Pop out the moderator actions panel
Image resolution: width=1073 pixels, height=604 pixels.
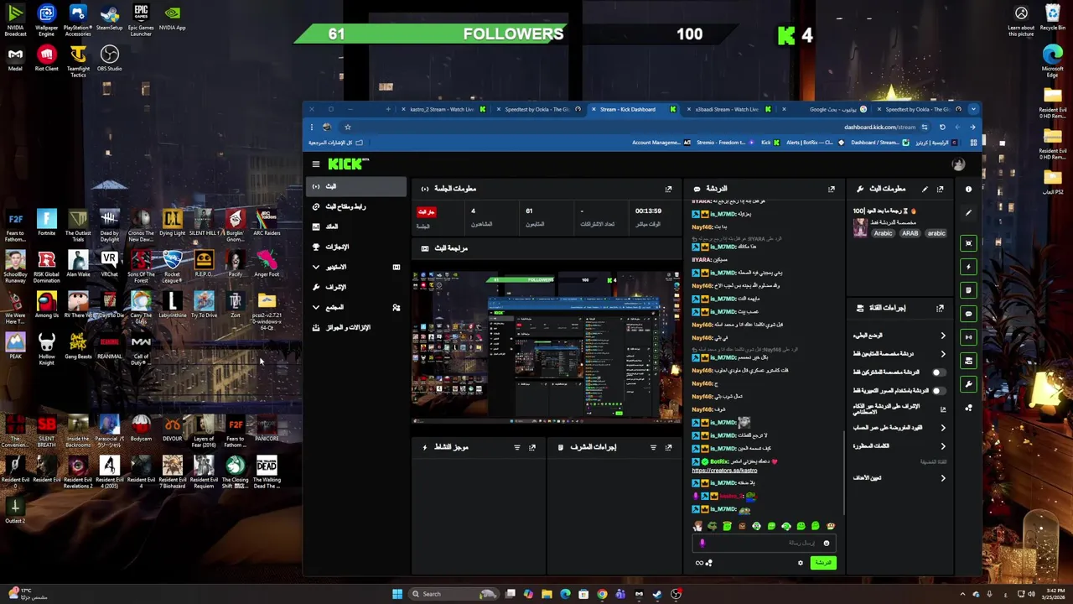click(x=668, y=447)
